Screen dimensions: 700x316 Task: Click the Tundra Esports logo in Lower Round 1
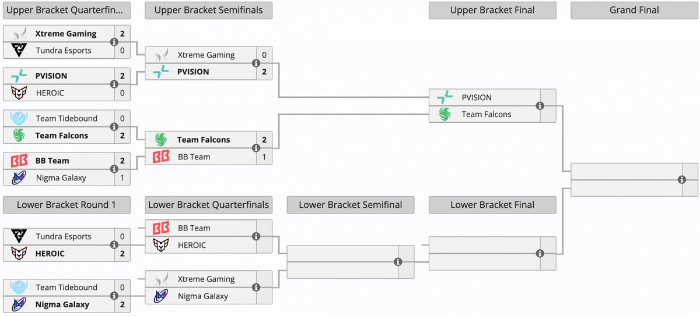point(19,236)
